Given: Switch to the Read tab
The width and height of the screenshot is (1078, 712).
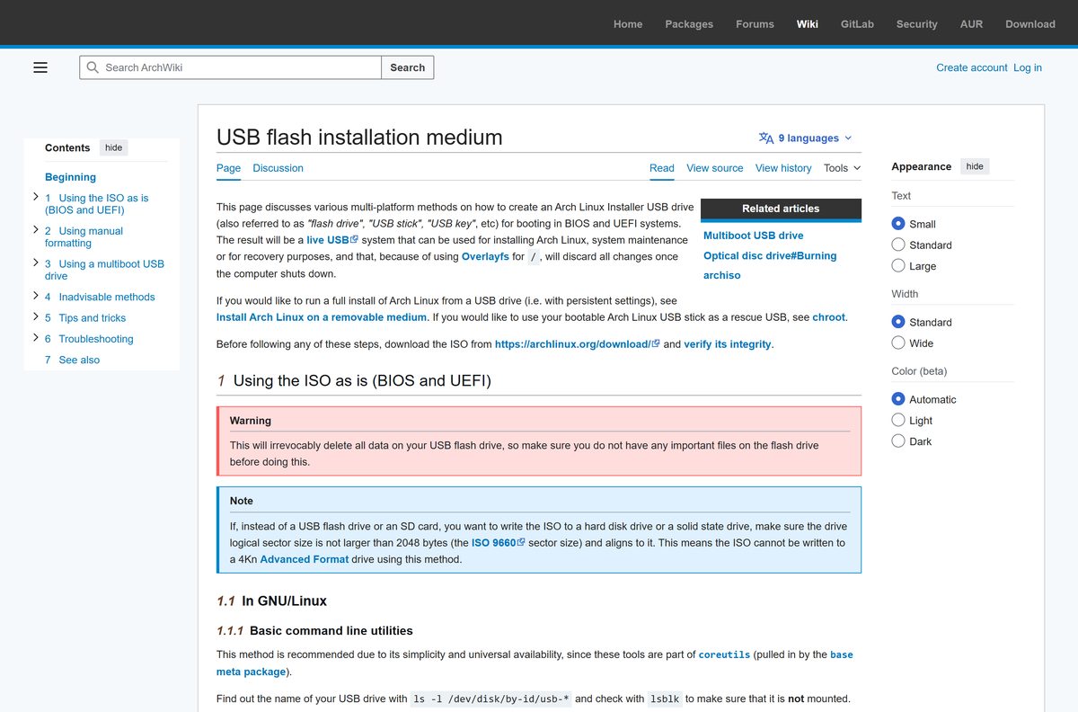Looking at the screenshot, I should pos(661,168).
